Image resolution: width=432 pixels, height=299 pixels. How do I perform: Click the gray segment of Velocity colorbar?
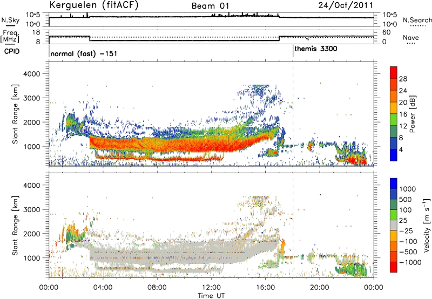(394, 225)
